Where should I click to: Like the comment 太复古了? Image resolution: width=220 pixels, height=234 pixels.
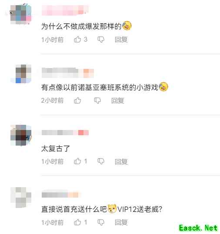coord(77,161)
